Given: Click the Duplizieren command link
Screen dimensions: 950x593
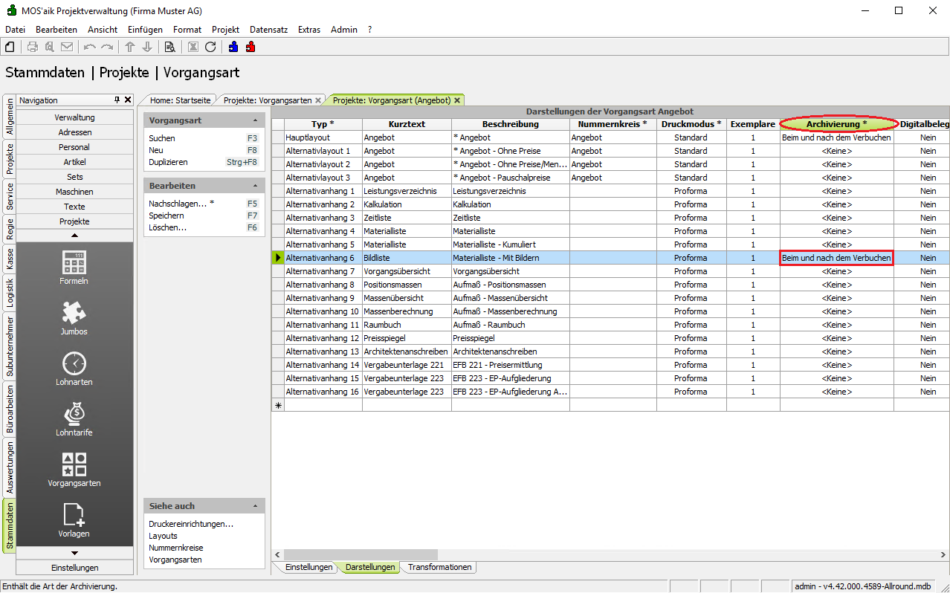Looking at the screenshot, I should 168,162.
